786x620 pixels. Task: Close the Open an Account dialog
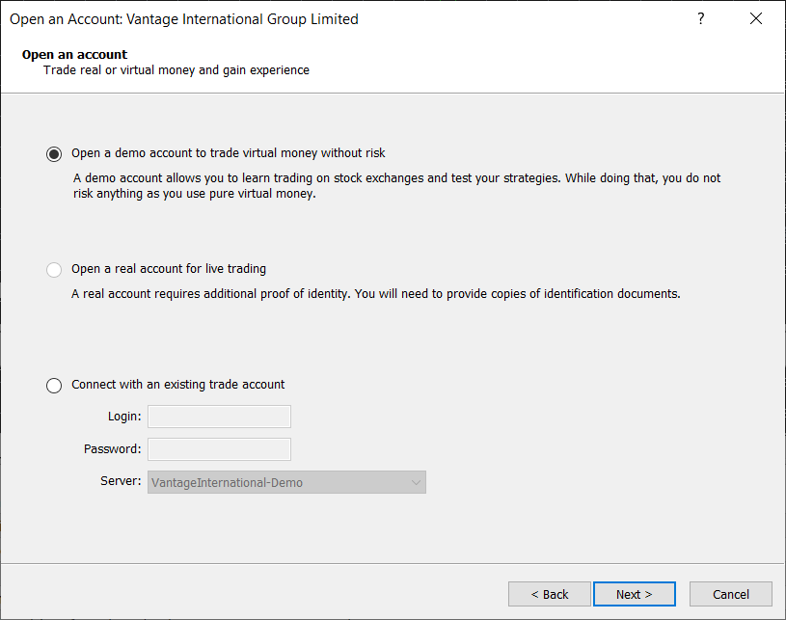(x=755, y=19)
